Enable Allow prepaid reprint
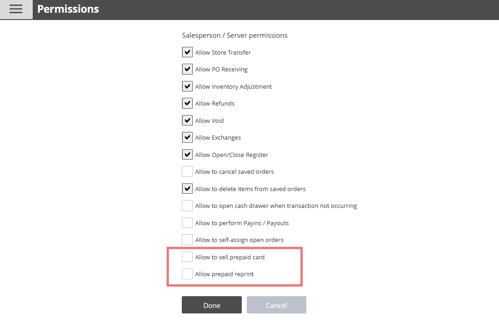 point(187,274)
